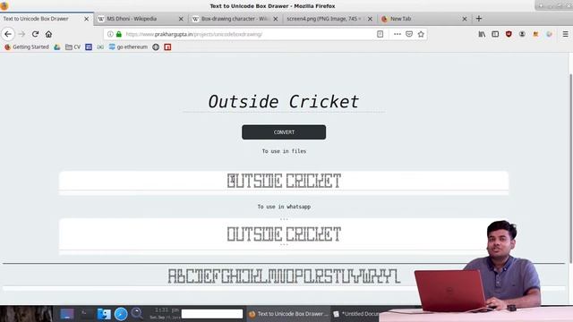Bookmark this page with the star icon
Screen dimensions: 573x322
421,34
